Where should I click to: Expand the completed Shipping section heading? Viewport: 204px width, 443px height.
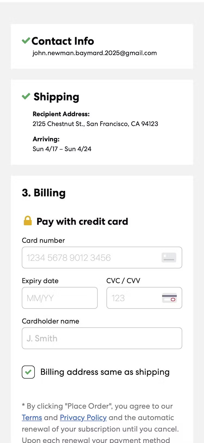coord(56,97)
